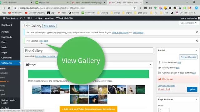Dismiss the Post updated notice

[197, 41]
